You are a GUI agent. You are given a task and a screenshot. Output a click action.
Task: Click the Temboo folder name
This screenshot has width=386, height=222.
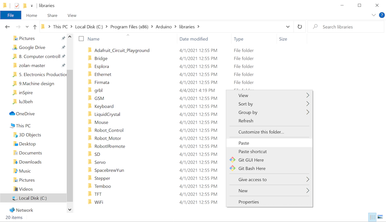click(x=103, y=186)
